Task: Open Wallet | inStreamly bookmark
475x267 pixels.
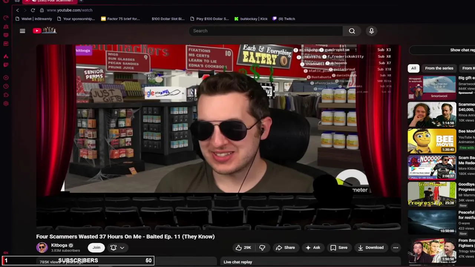Action: (34, 19)
